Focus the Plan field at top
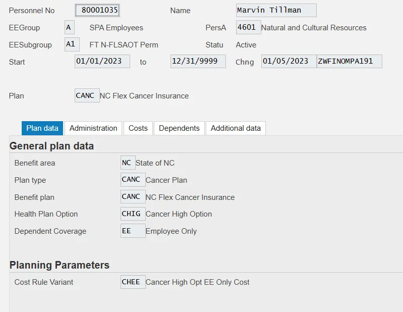Screen dimensions: 403x312 87,95
